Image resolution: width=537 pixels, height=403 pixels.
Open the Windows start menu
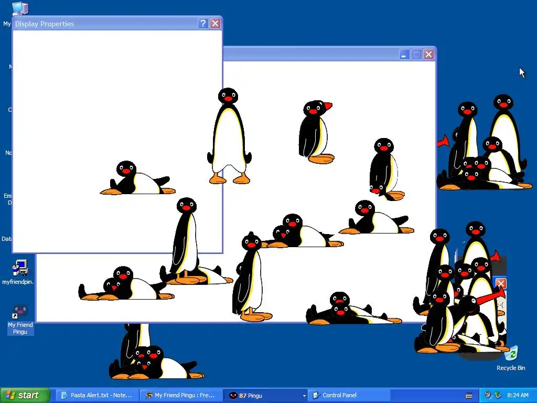(25, 395)
